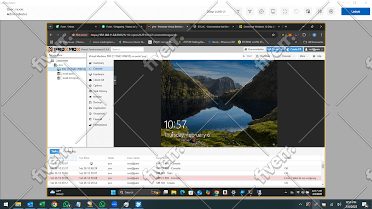Screen dimensions: 372x209
Task: Click the browser back arrow
Action: click(x=51, y=35)
